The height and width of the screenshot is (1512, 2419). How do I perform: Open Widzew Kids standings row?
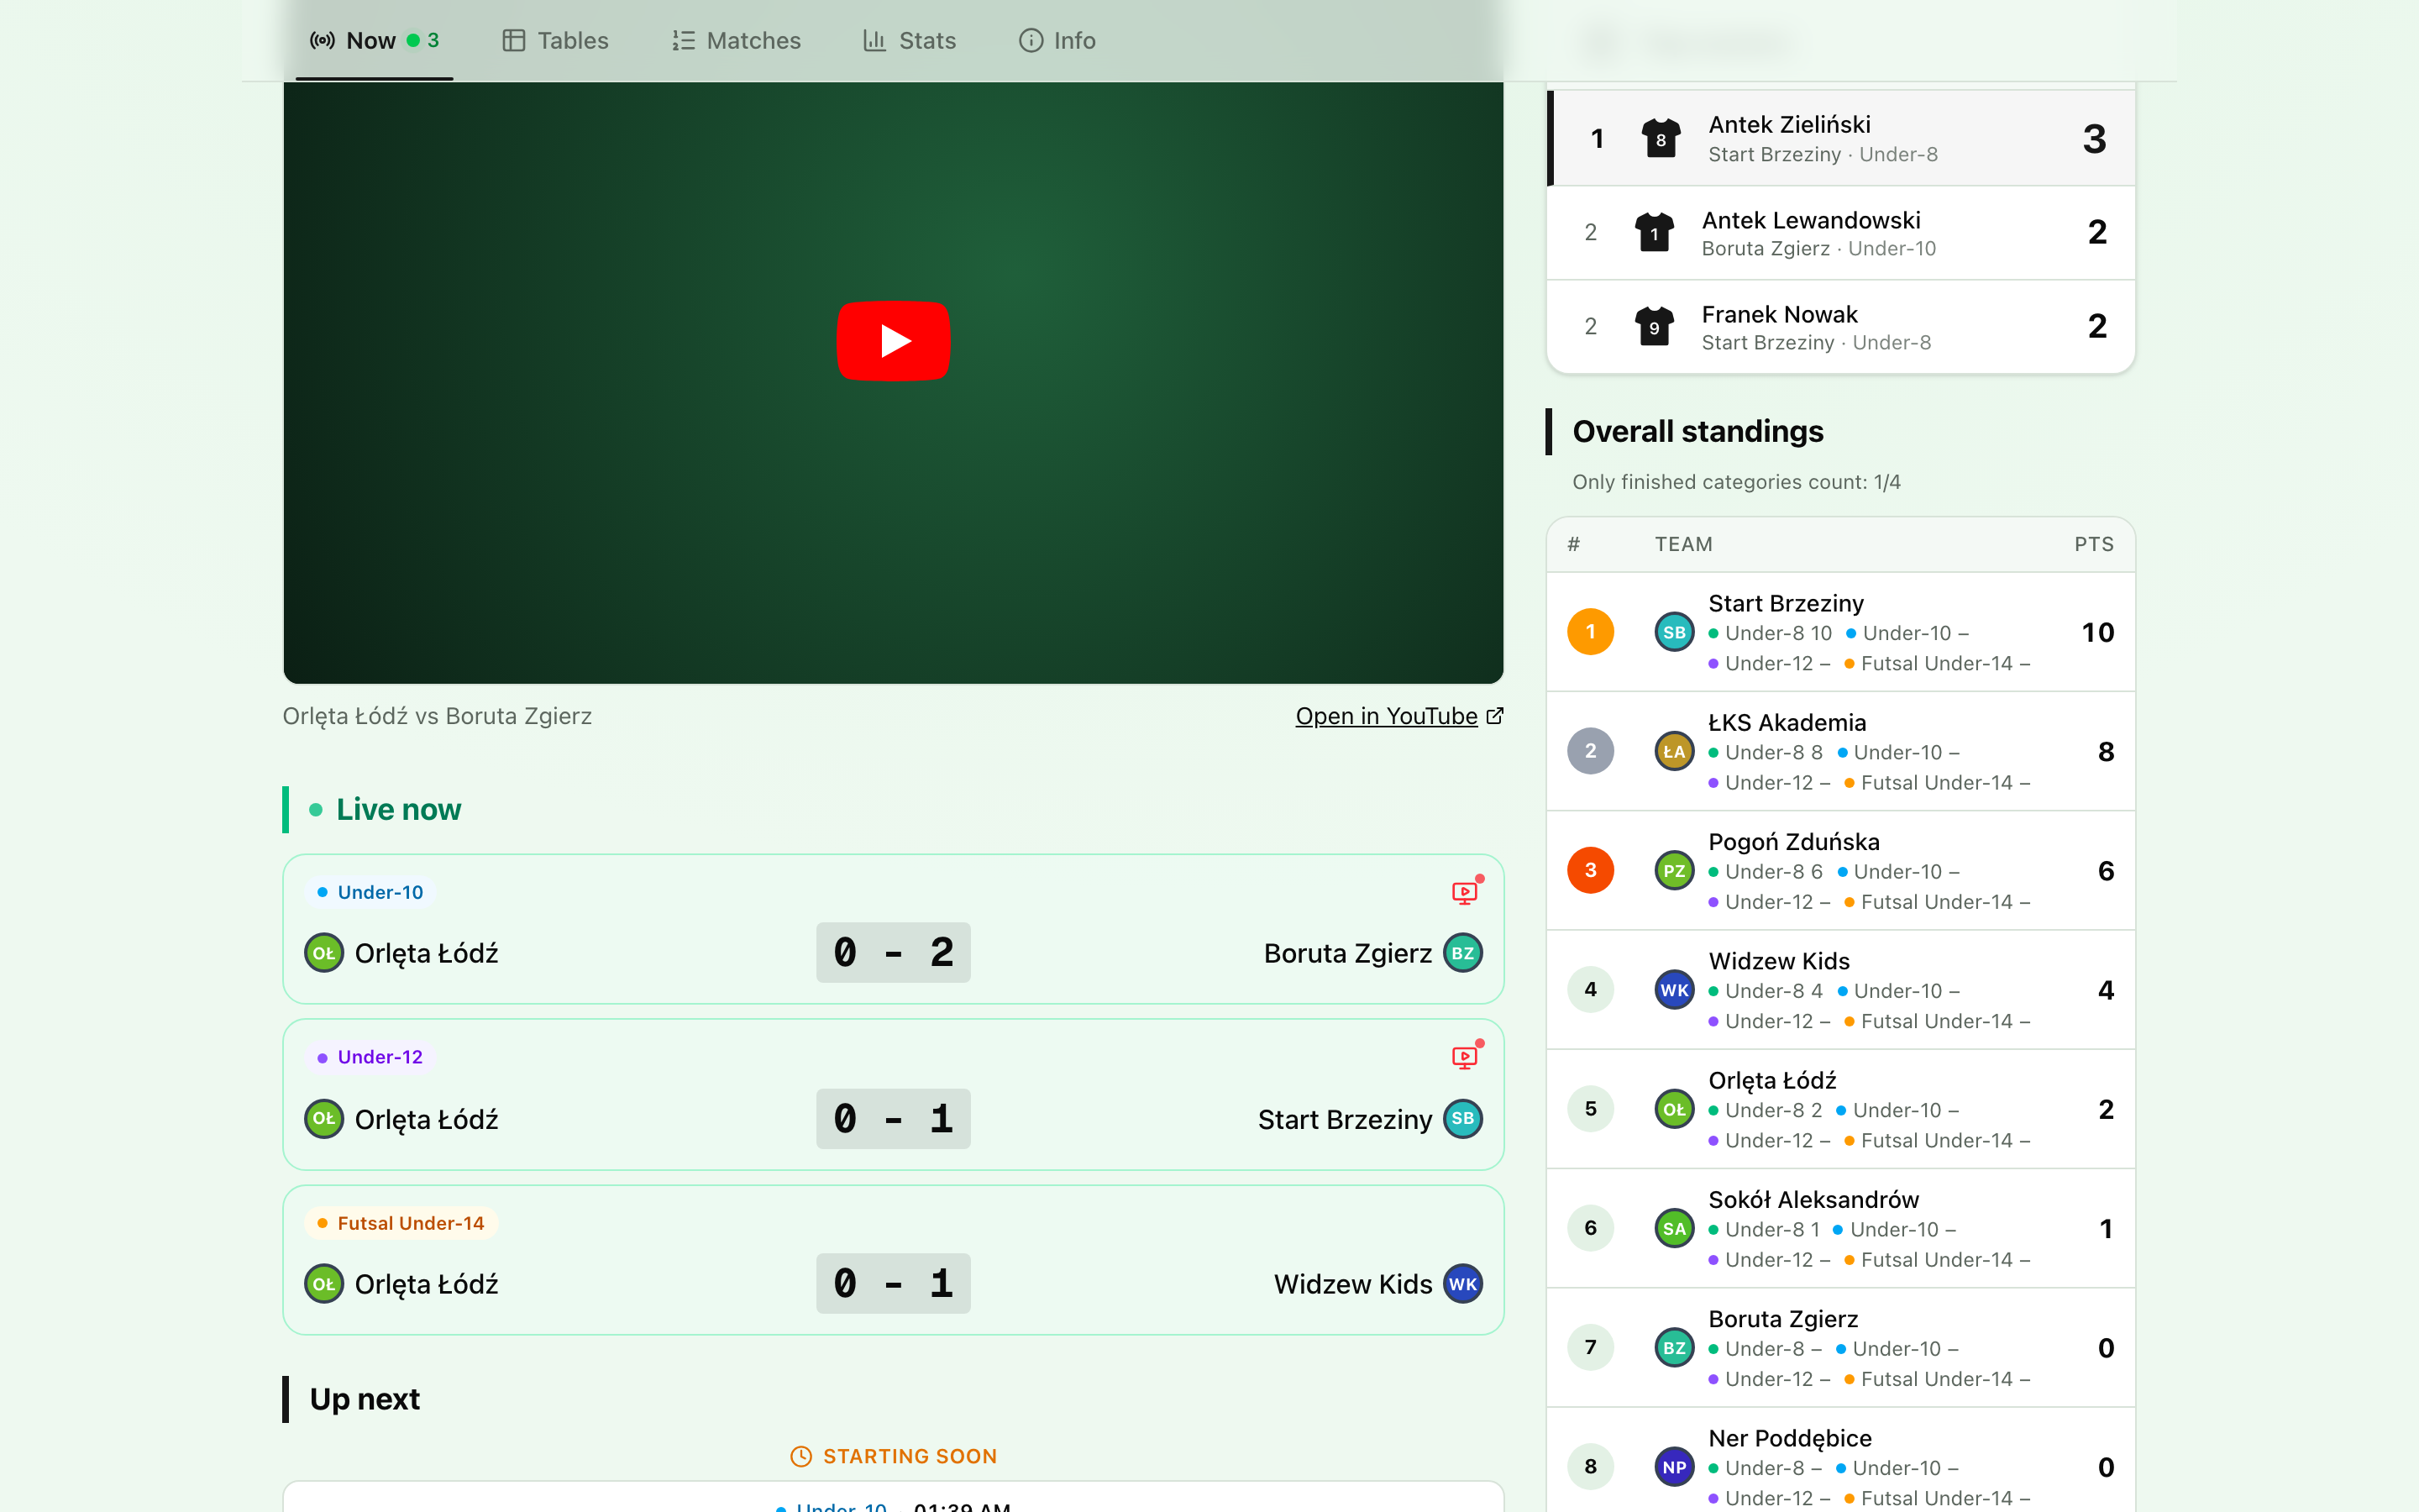click(1840, 990)
